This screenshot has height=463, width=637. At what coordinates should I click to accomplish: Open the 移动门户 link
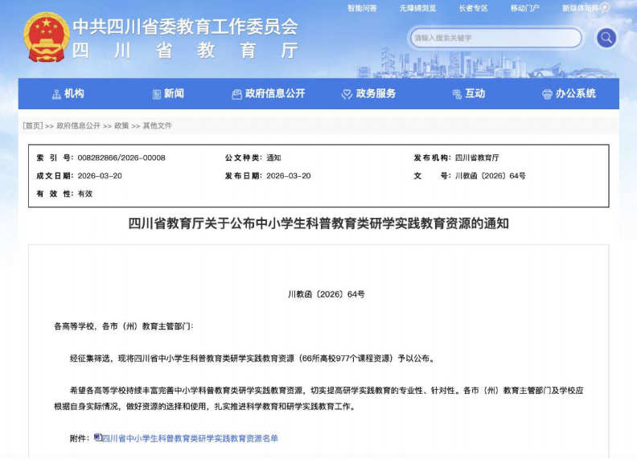coord(524,8)
